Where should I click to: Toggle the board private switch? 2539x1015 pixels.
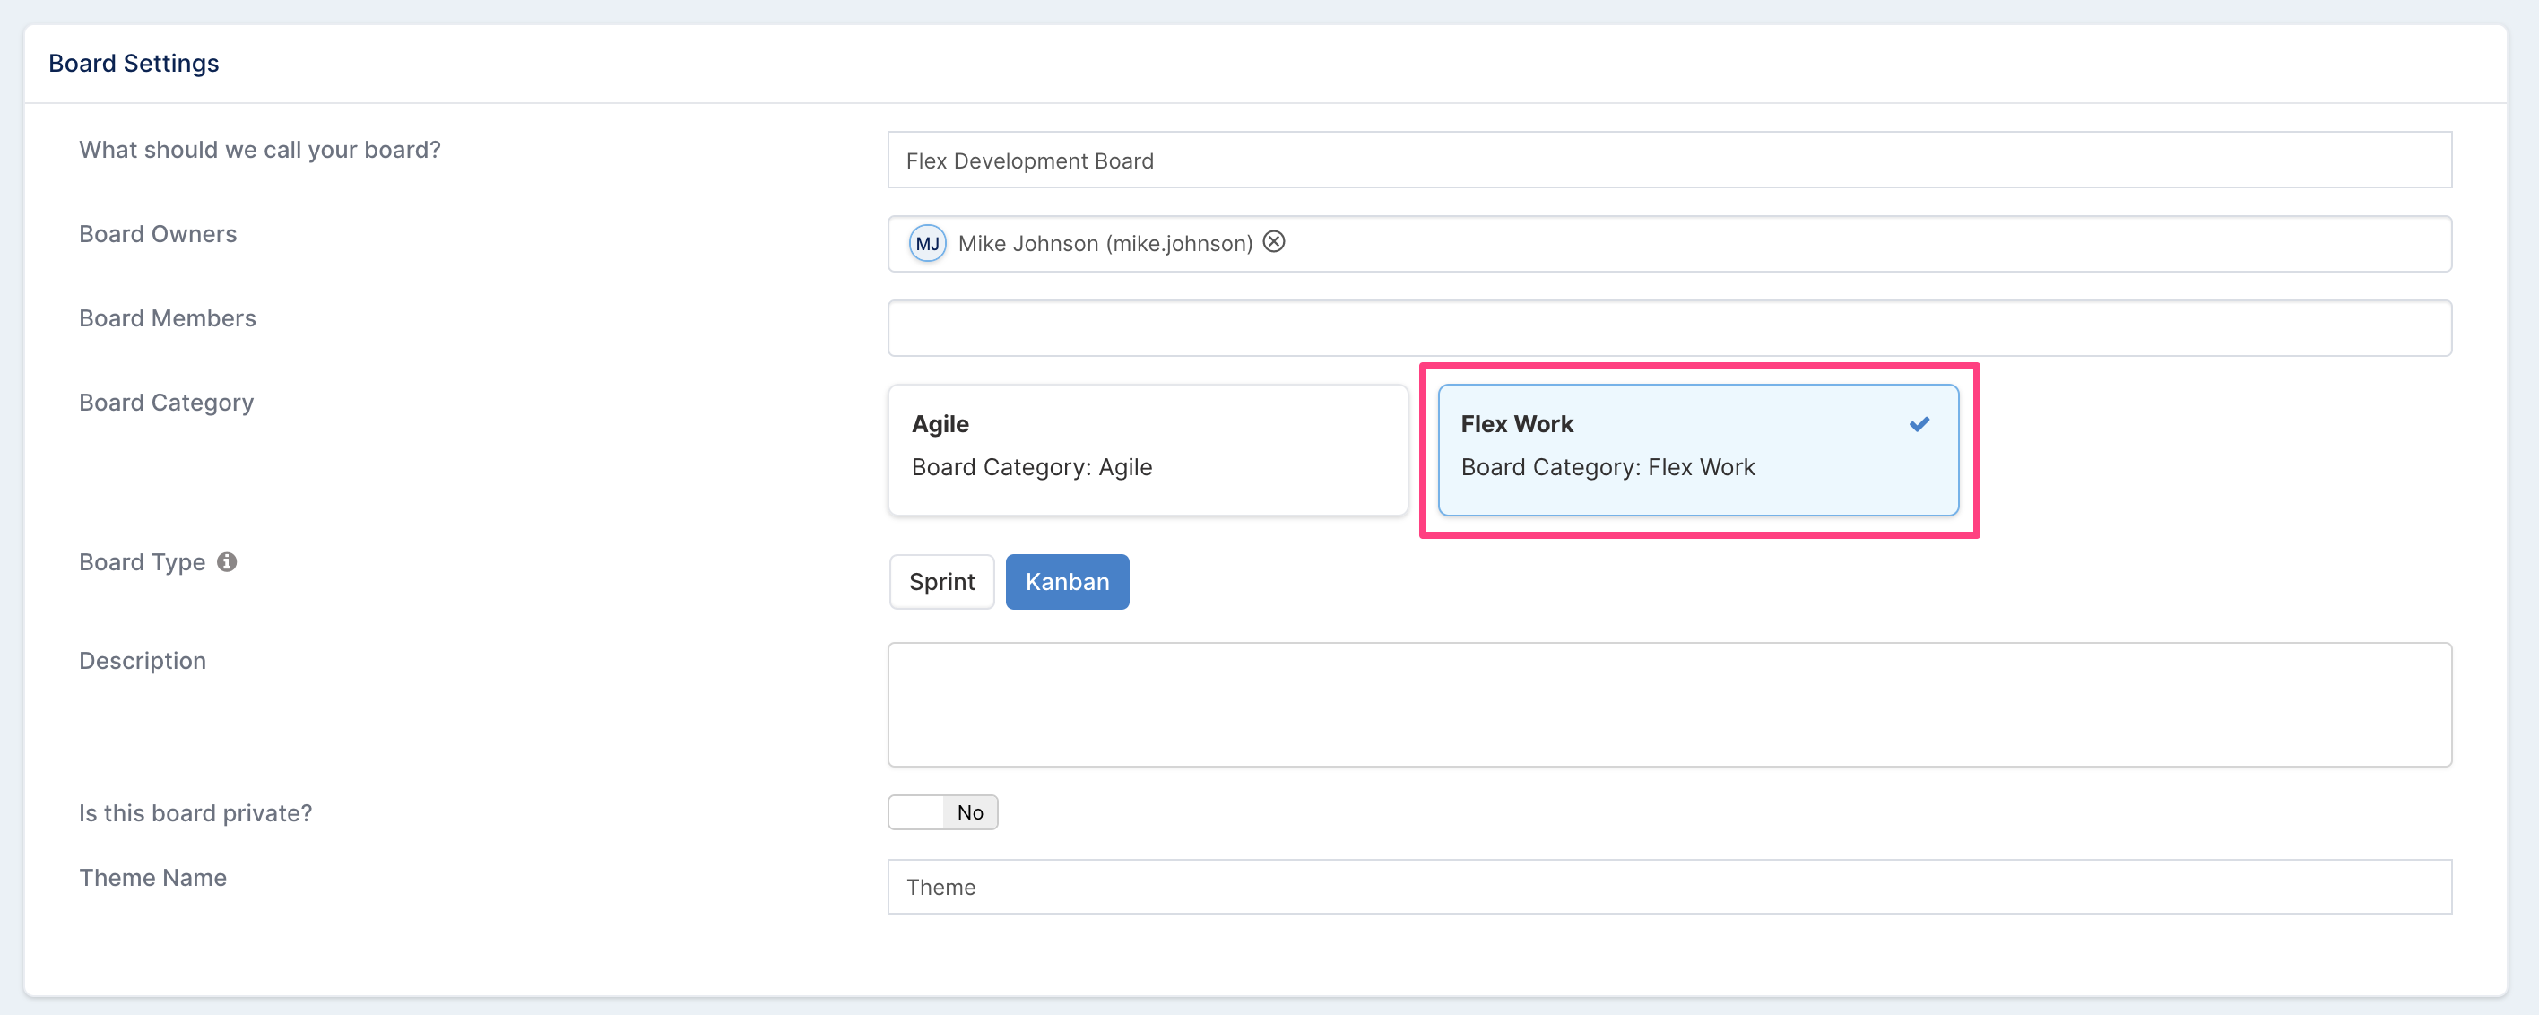[942, 812]
